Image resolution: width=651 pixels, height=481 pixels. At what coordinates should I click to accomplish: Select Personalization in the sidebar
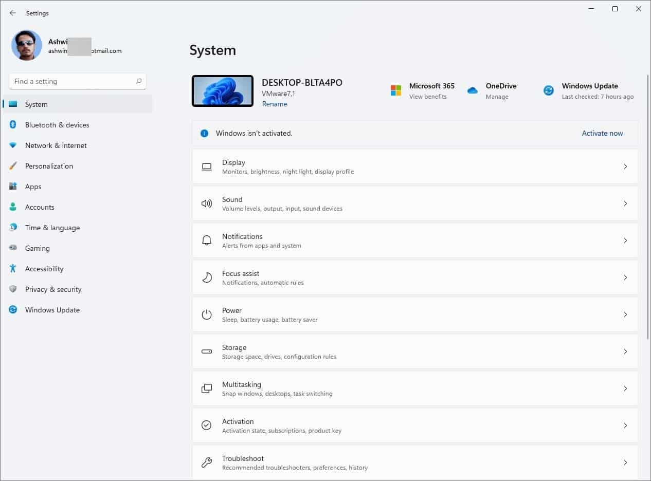click(49, 166)
